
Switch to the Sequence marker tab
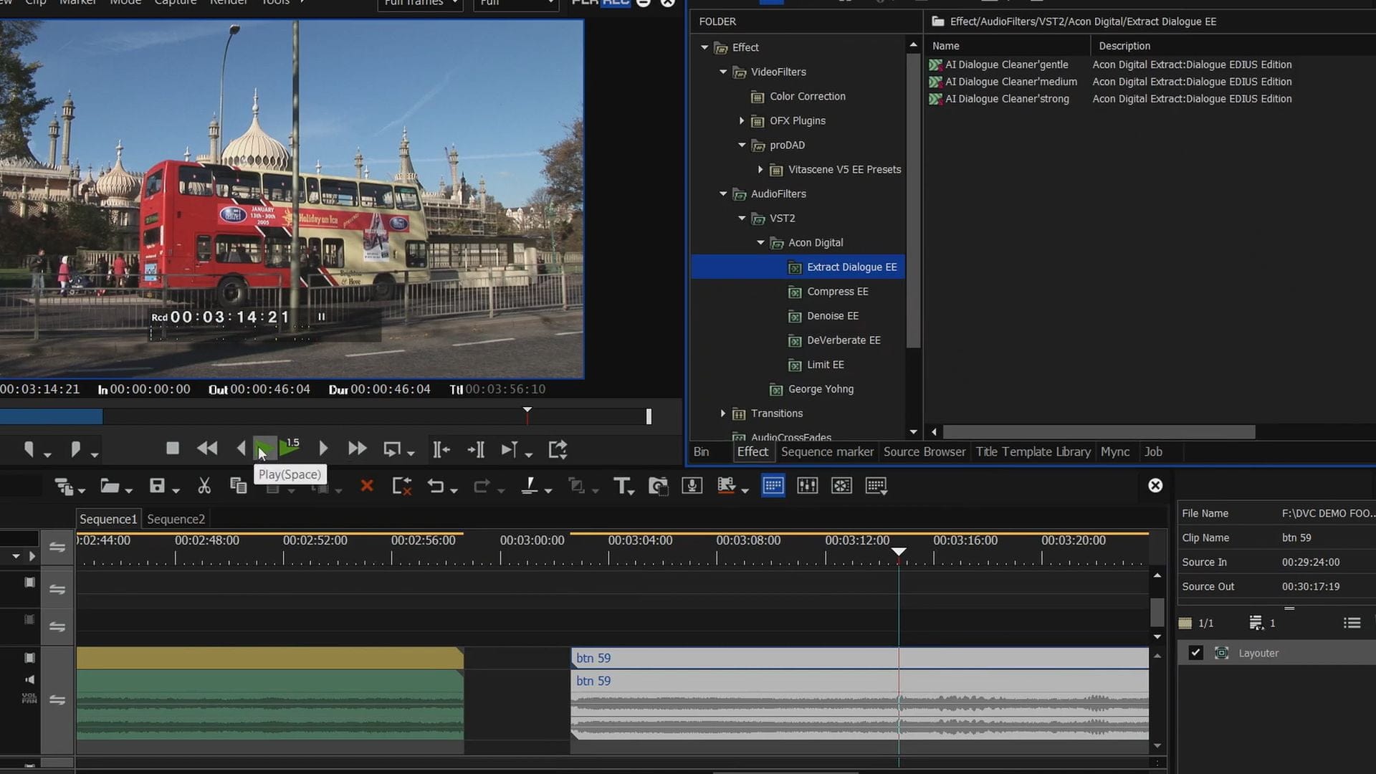click(x=827, y=451)
